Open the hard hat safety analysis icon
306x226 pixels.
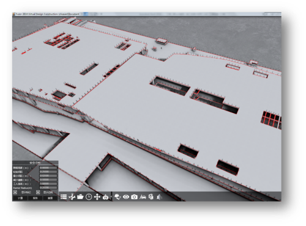pyautogui.click(x=118, y=197)
